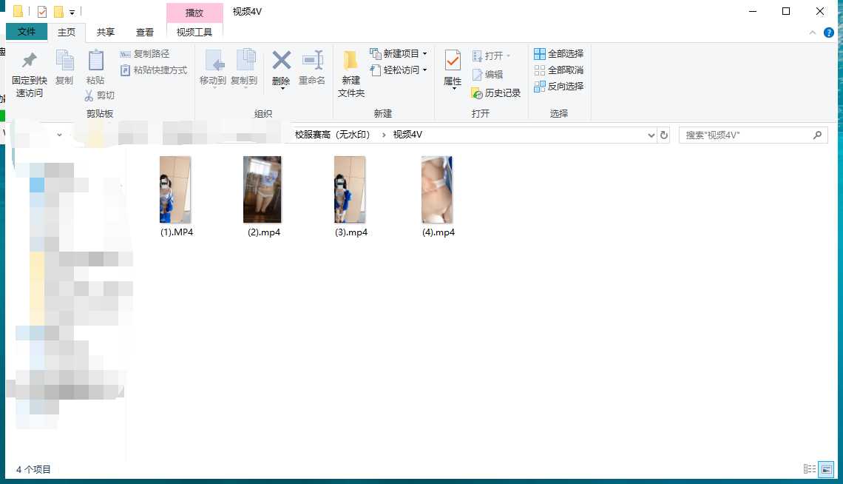
Task: Click the Pin to Quick Access icon
Action: click(30, 60)
